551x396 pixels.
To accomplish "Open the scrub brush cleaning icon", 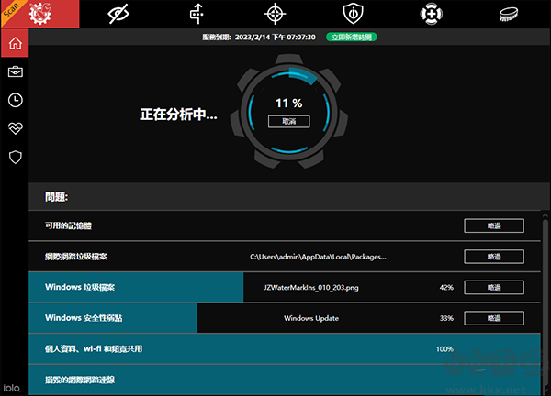I will pyautogui.click(x=509, y=15).
